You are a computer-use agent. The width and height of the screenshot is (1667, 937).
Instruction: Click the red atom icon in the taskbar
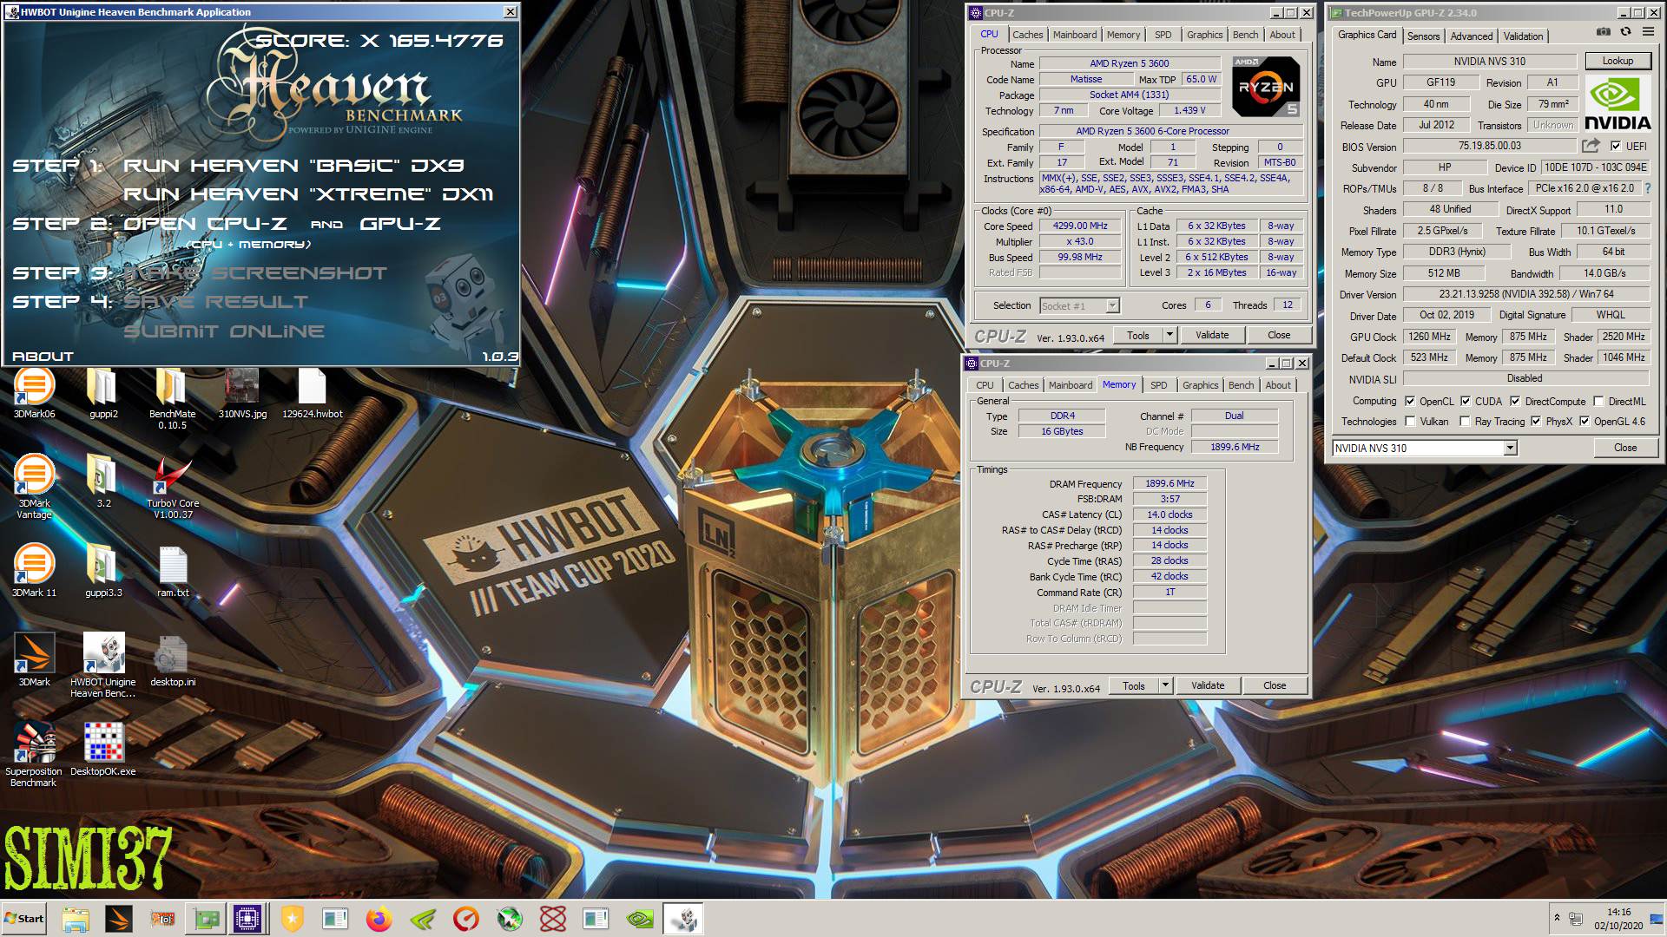click(x=553, y=919)
